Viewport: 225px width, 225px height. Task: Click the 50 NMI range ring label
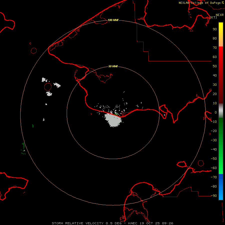(113, 66)
